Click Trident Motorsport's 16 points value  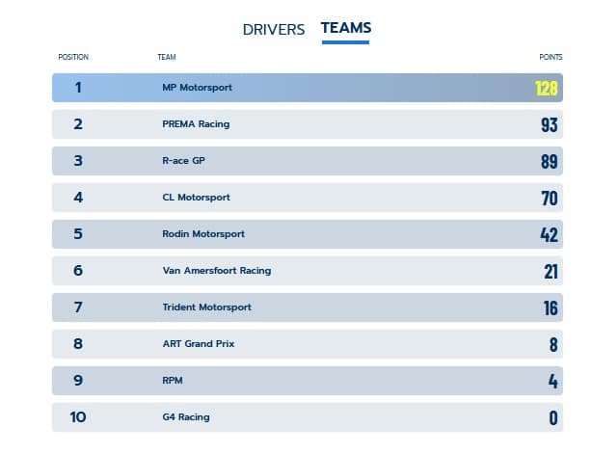coord(551,308)
